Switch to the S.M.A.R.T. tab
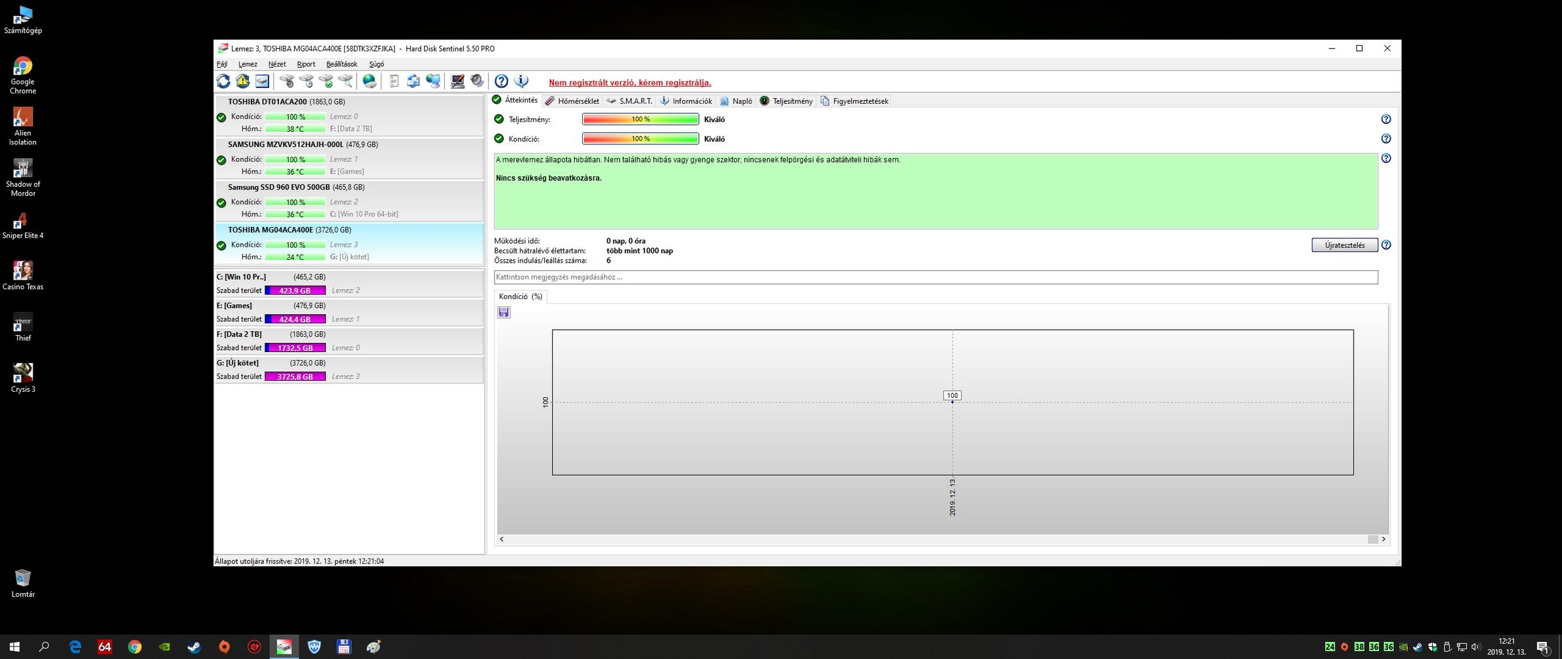 (629, 101)
